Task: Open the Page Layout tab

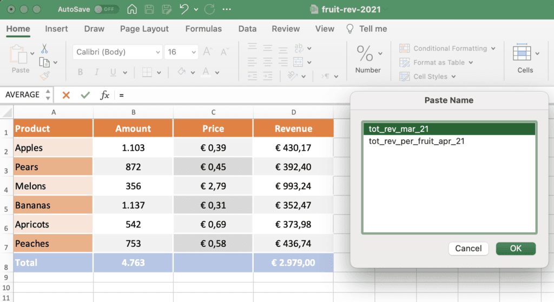Action: pos(144,29)
